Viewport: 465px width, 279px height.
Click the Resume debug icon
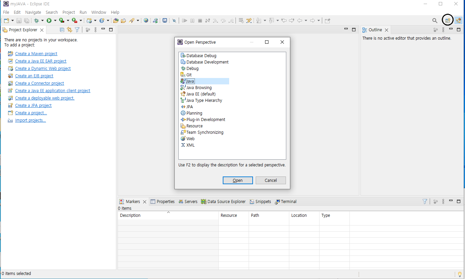[x=184, y=21]
